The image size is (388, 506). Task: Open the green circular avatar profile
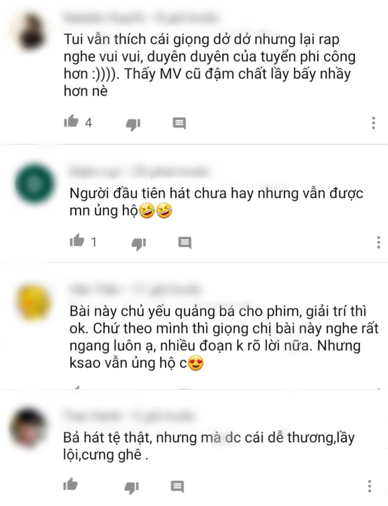click(x=36, y=184)
